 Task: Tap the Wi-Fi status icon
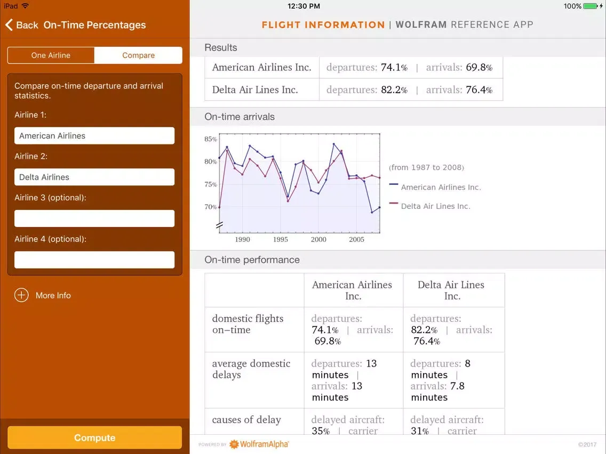(x=26, y=6)
